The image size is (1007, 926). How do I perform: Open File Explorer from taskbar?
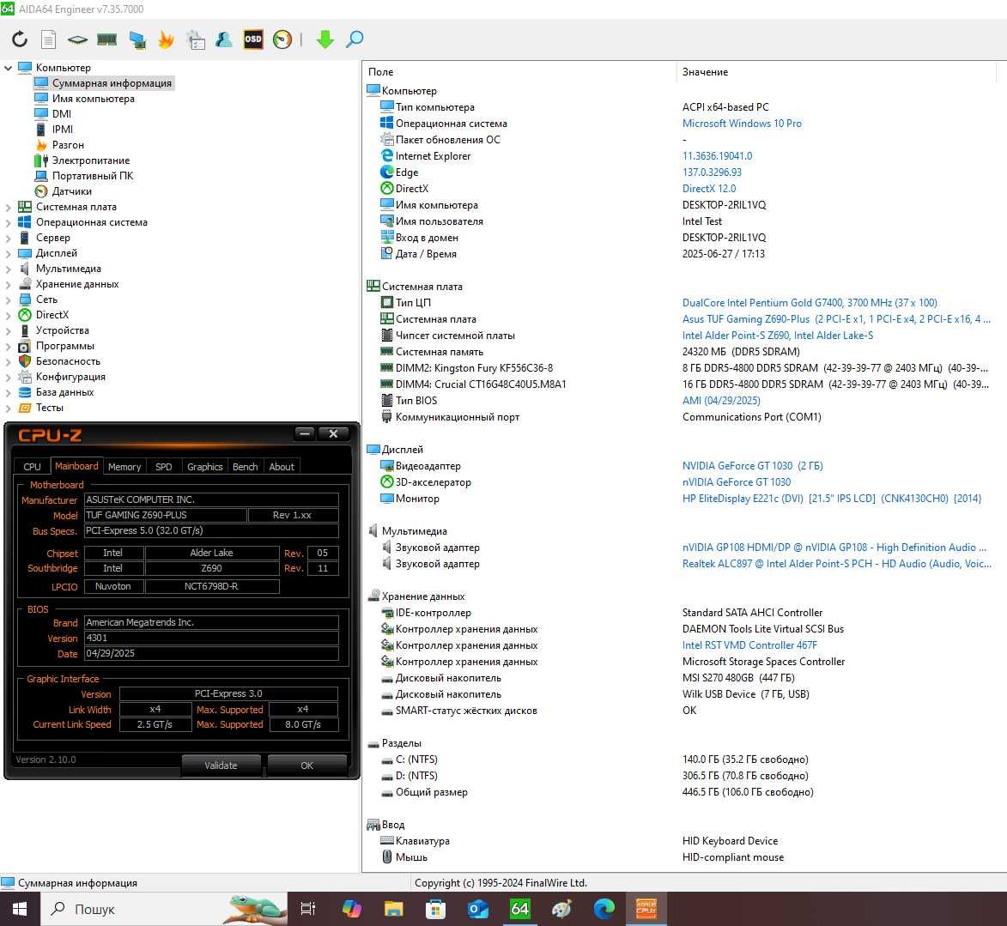click(x=393, y=909)
